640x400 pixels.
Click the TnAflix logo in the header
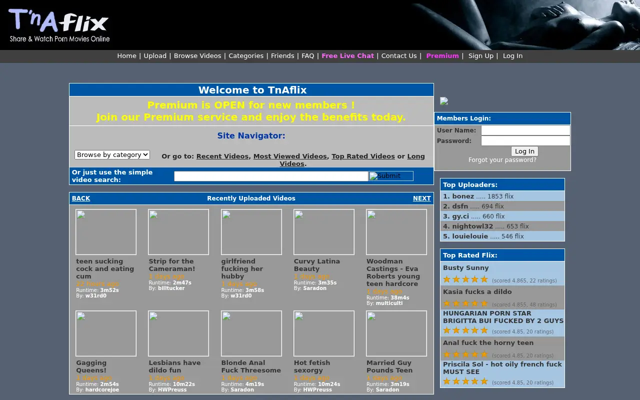click(x=59, y=25)
